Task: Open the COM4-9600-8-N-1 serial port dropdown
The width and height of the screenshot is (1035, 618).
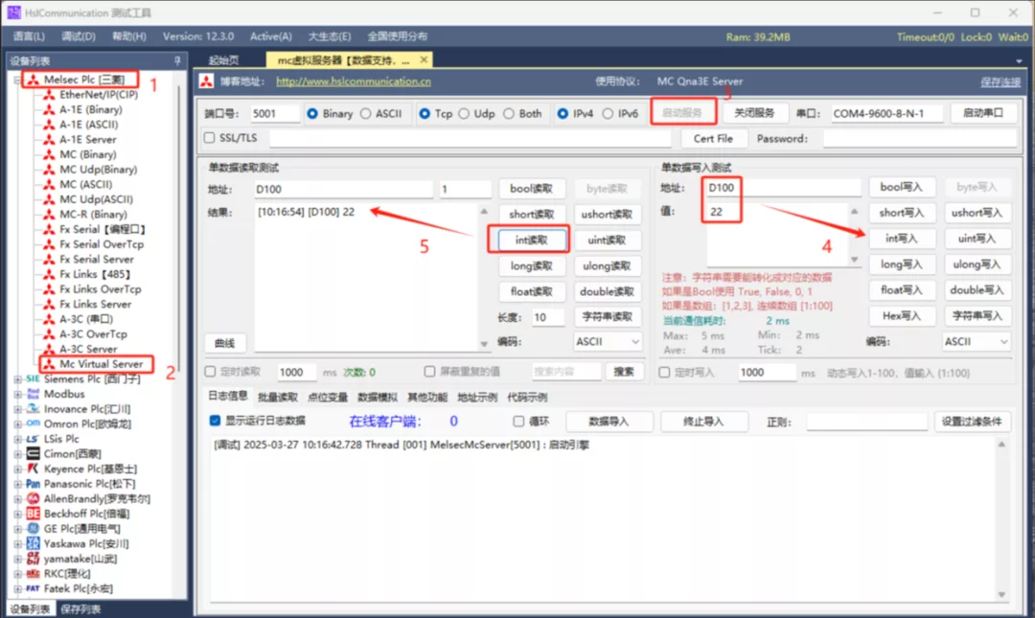Action: [885, 113]
